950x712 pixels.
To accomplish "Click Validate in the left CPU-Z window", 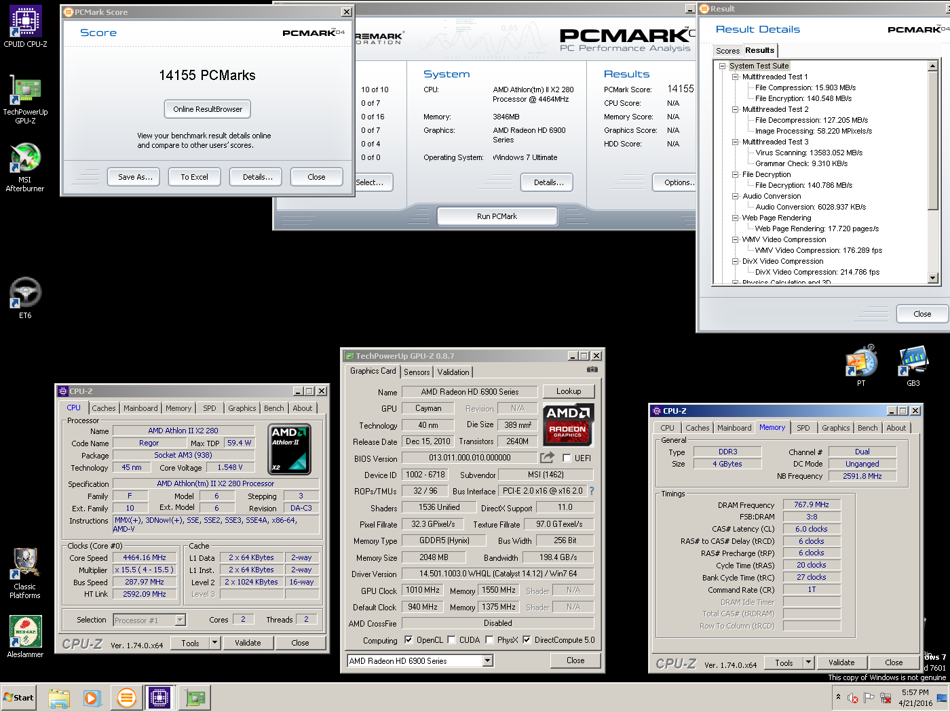I will 248,643.
